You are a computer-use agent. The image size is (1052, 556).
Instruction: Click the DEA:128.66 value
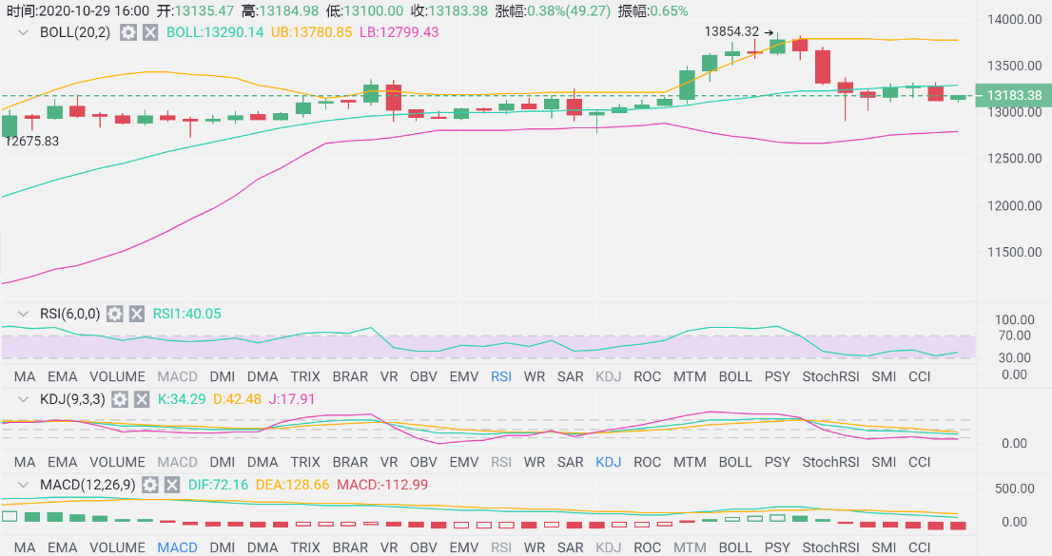pos(293,485)
